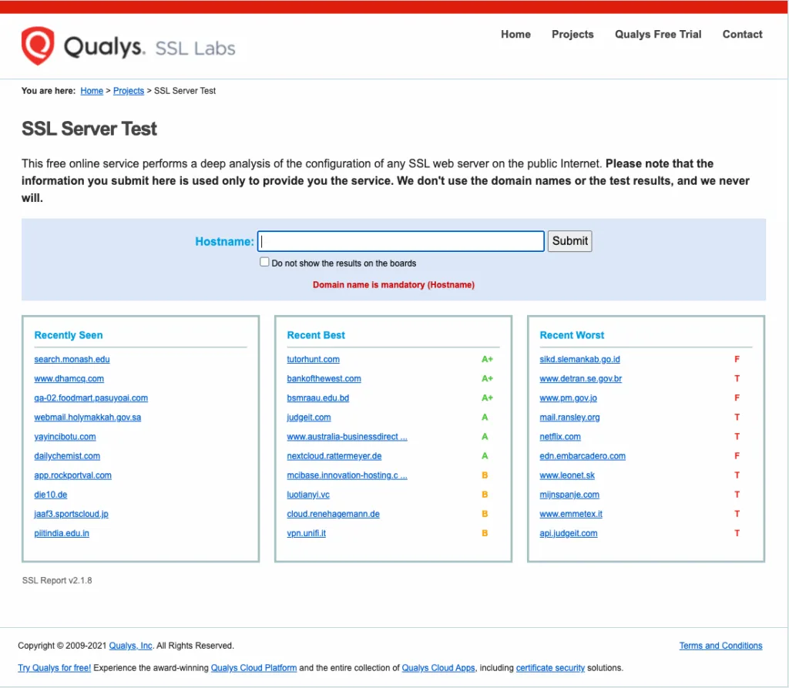
Task: Open edn.embarcadero.com link
Action: pos(583,456)
